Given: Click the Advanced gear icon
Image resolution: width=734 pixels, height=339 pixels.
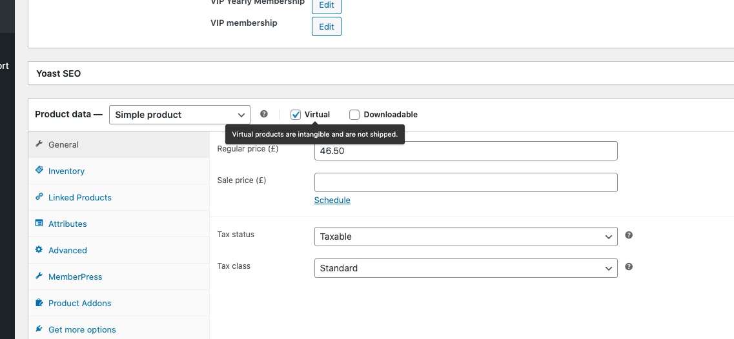Looking at the screenshot, I should coord(39,249).
